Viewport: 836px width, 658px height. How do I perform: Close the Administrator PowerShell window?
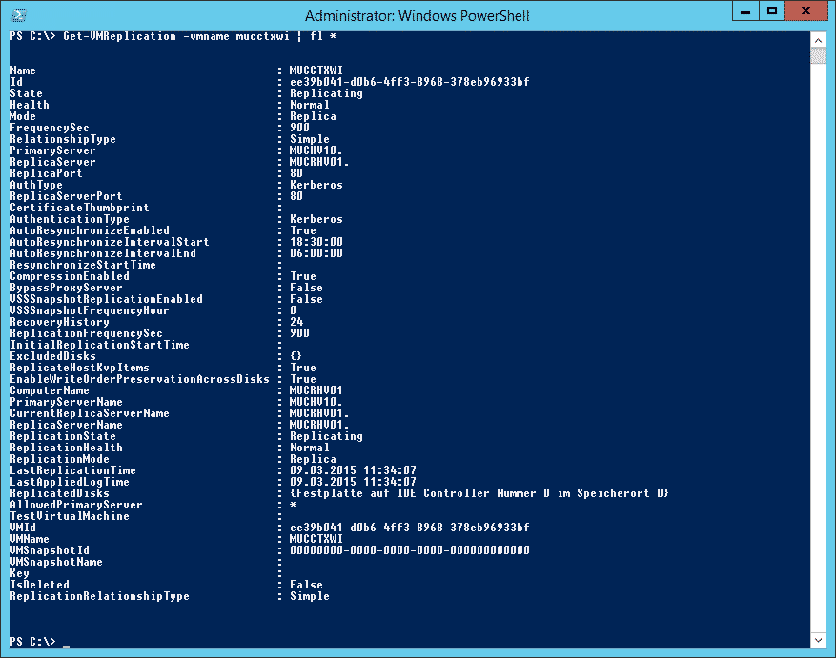806,10
